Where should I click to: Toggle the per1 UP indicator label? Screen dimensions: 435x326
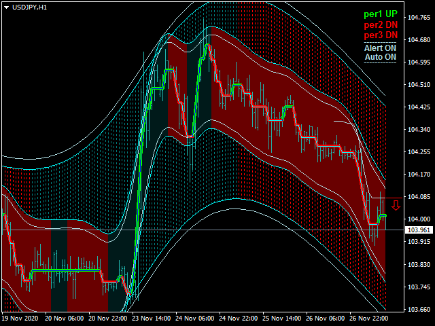click(x=380, y=14)
